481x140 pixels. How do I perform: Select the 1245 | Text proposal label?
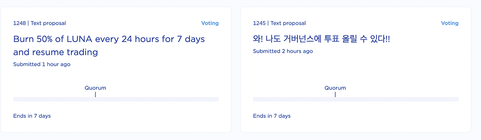coord(279,23)
